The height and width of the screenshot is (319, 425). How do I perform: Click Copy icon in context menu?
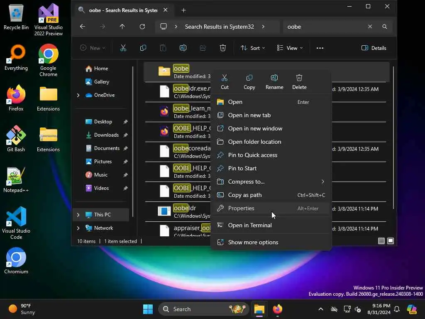point(249,82)
